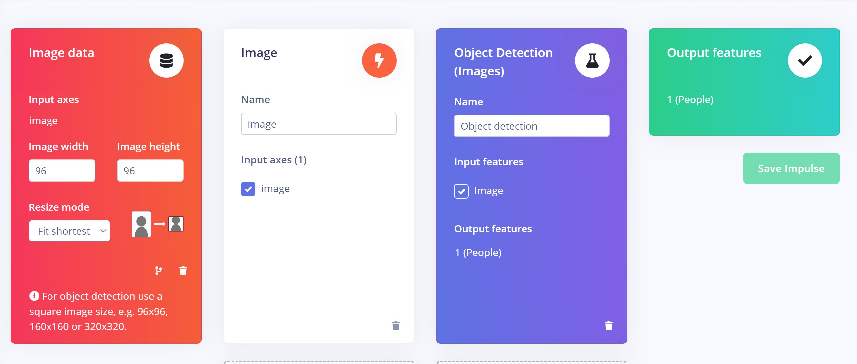The height and width of the screenshot is (364, 857).
Task: Click the flask icon on Object Detection block
Action: pos(592,60)
